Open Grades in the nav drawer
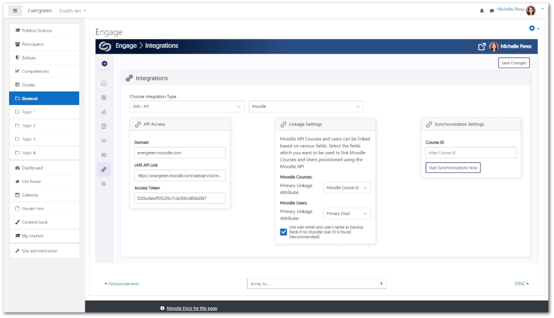The height and width of the screenshot is (318, 554). (x=44, y=85)
